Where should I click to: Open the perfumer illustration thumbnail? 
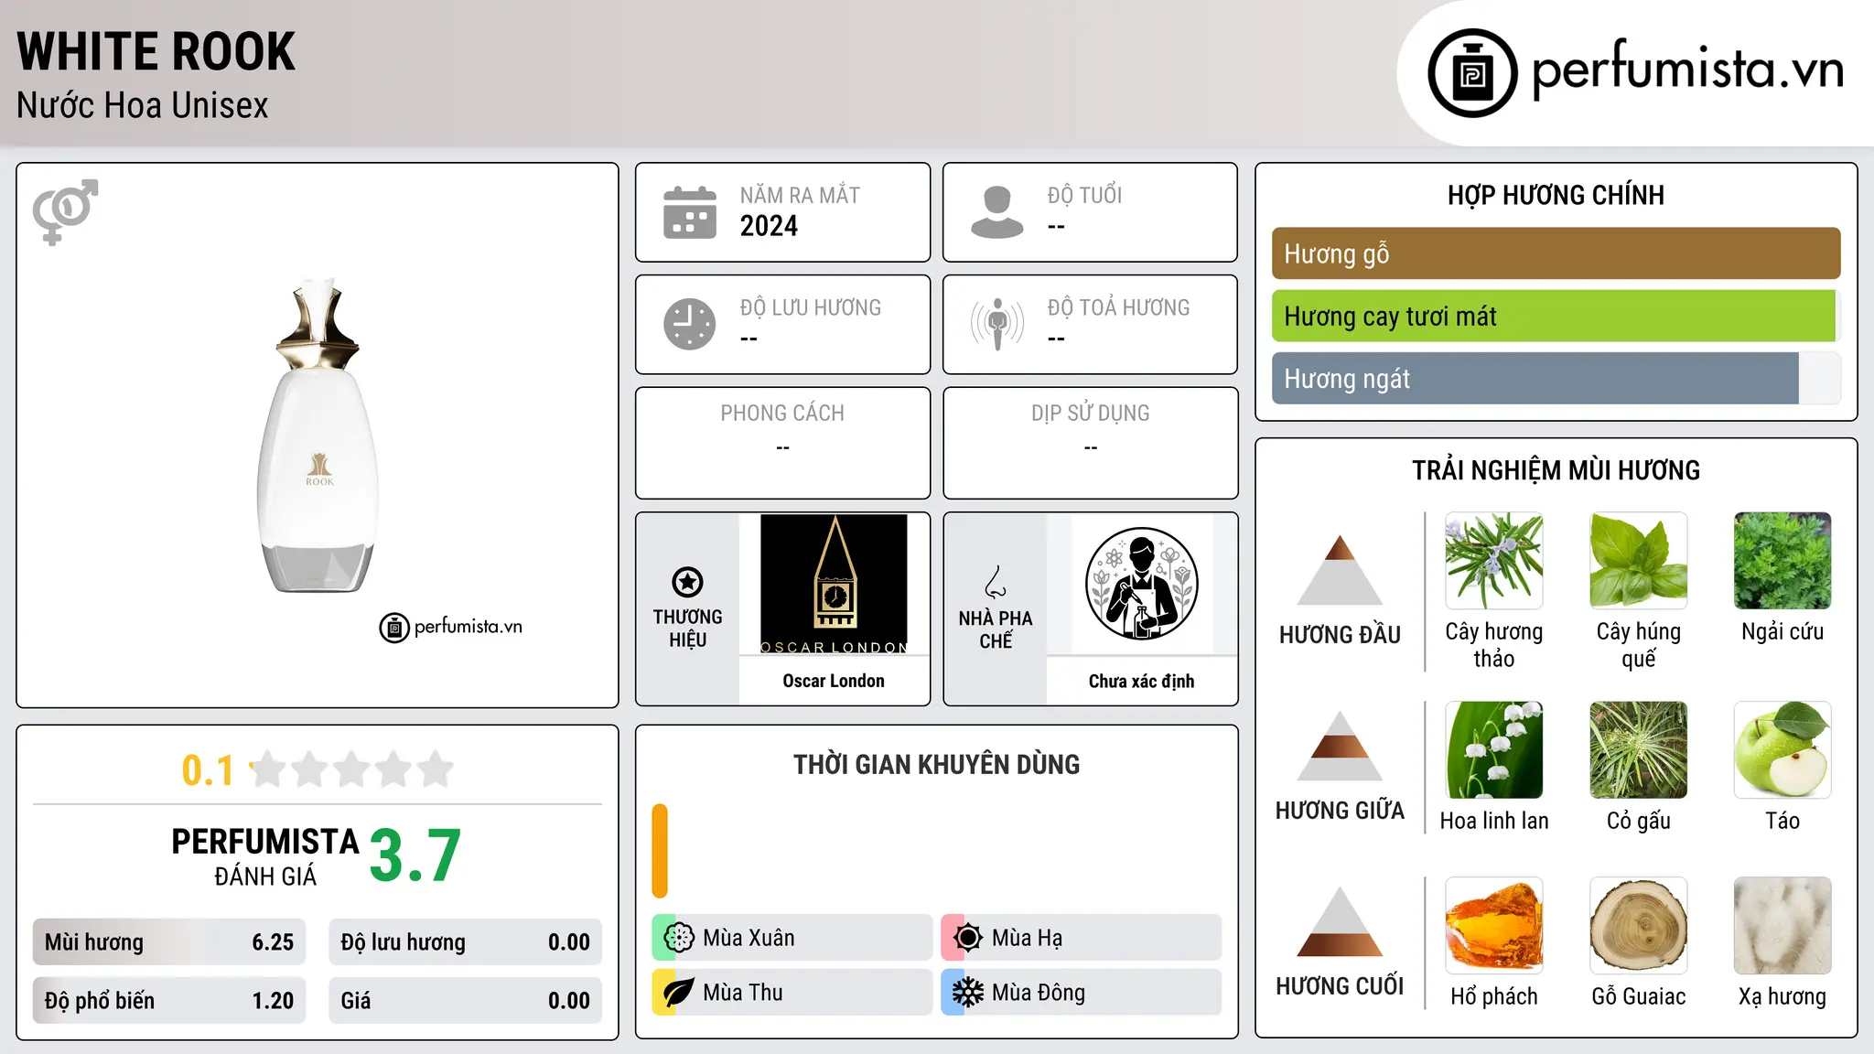point(1141,584)
